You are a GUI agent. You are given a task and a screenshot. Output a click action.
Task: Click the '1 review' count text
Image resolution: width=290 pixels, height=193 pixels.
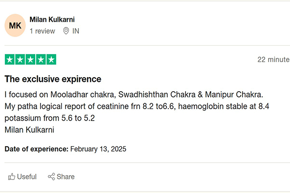point(43,31)
